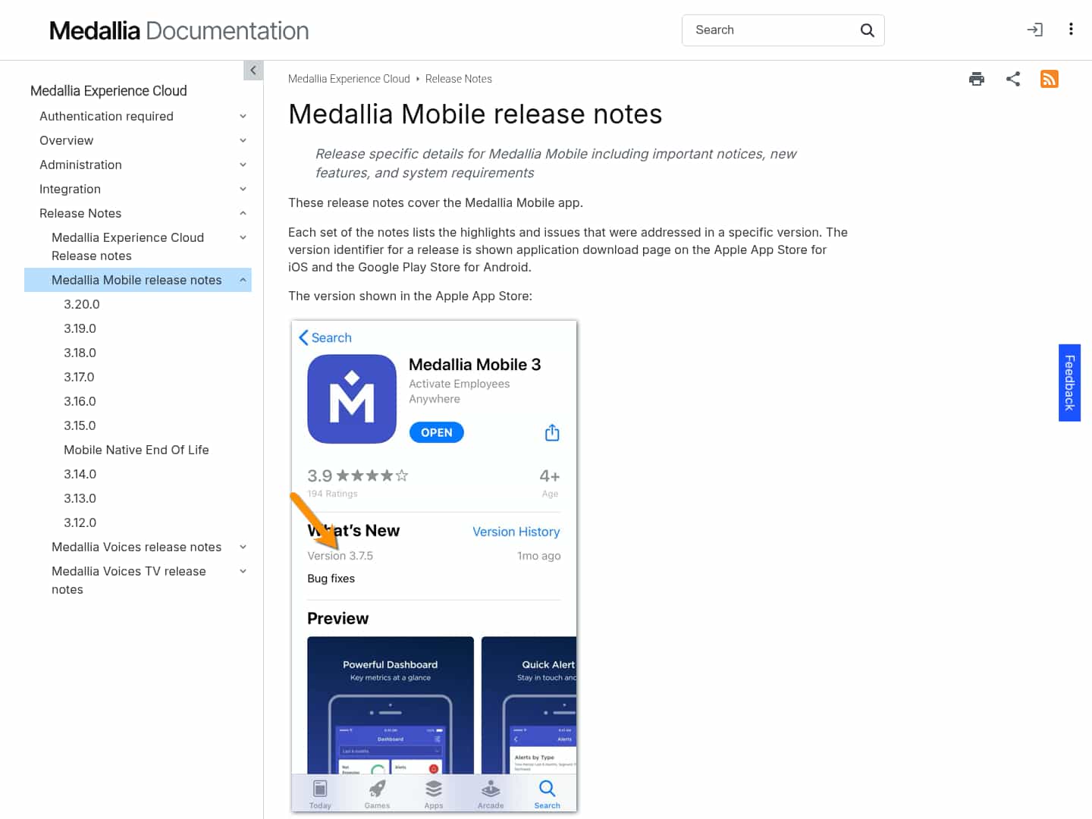Open version 3.16.0 release notes
This screenshot has width=1092, height=819.
(80, 401)
